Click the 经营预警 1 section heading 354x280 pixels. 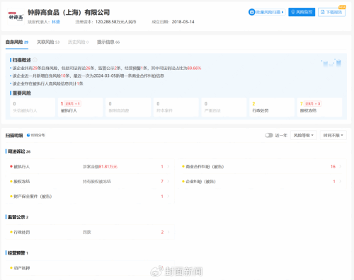click(18, 253)
